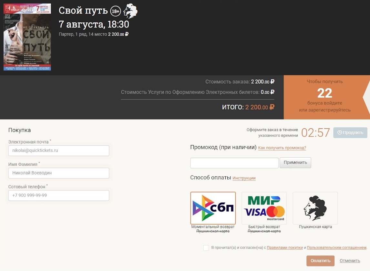The height and width of the screenshot is (271, 370).
Task: Select the СБП payment method icon
Action: click(x=213, y=208)
